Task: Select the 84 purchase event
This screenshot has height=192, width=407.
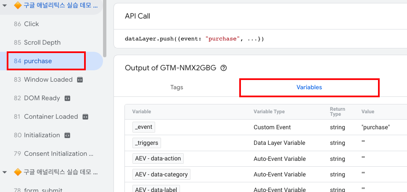Action: pos(38,61)
